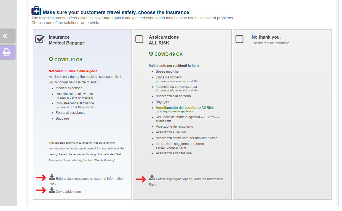Click the download icon for the Medical Baggage Information Pack
342x211 pixels.
[52, 177]
